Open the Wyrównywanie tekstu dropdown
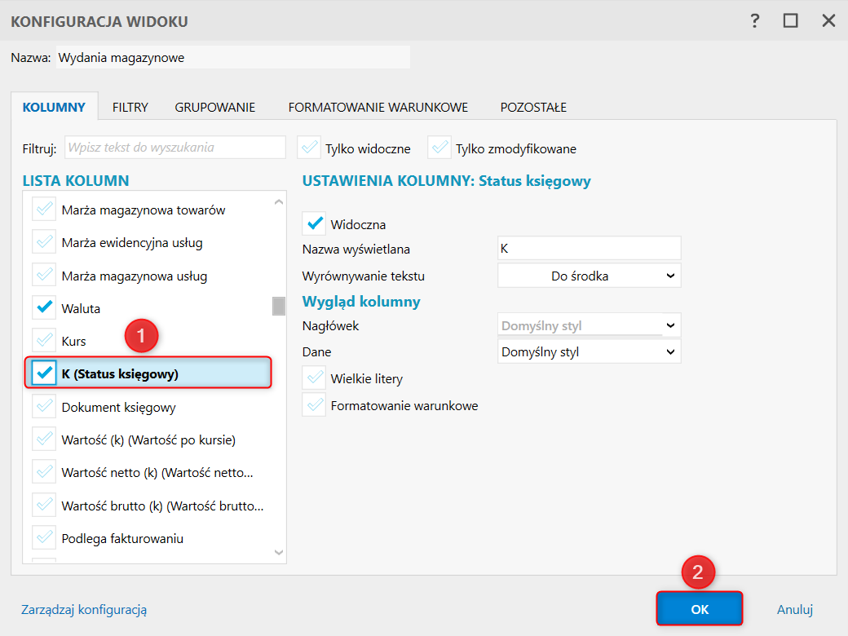The image size is (848, 636). click(589, 276)
